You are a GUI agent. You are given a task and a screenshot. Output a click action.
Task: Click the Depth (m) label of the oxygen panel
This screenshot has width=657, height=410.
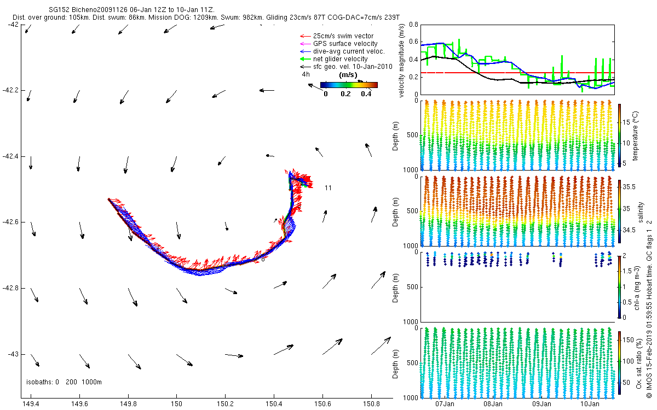click(x=396, y=362)
